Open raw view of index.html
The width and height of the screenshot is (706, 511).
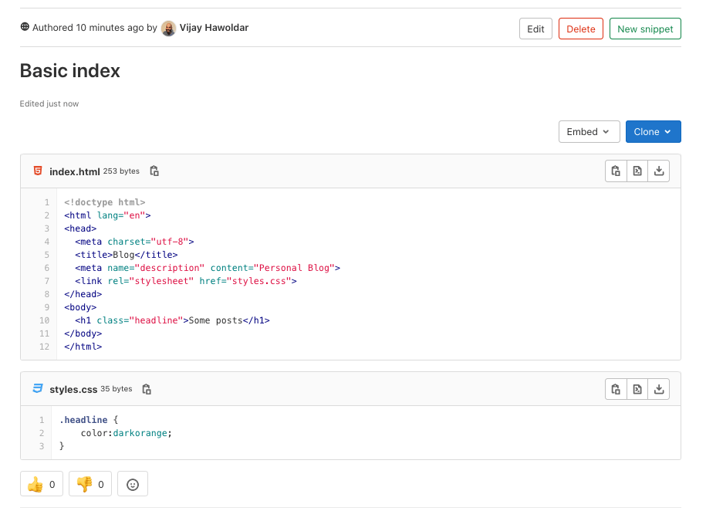[637, 171]
